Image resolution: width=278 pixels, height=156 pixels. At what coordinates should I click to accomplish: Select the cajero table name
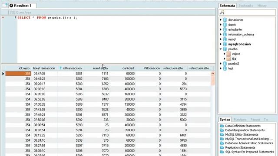236,54
